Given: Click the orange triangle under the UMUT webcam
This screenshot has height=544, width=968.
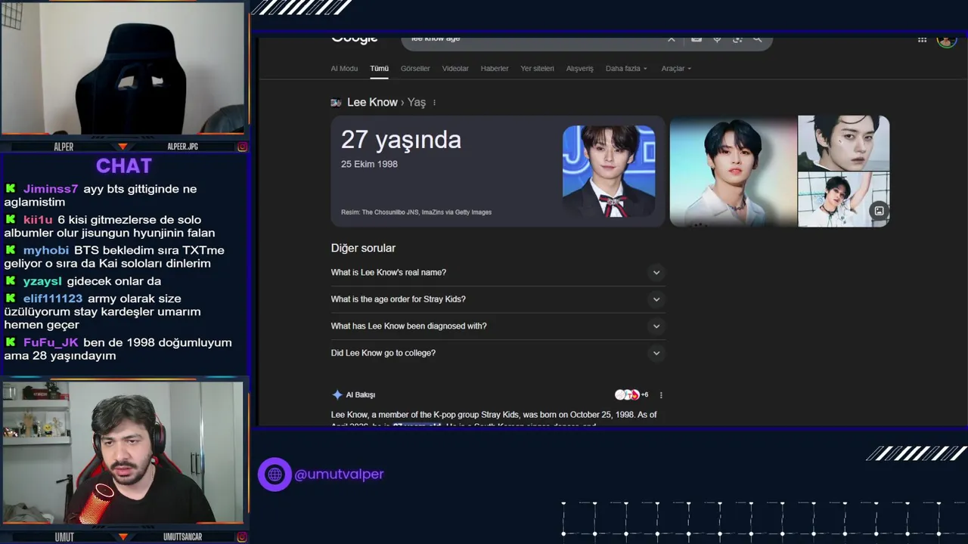Looking at the screenshot, I should point(123,536).
